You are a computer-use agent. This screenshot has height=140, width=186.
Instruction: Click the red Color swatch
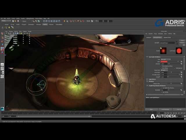164,62
